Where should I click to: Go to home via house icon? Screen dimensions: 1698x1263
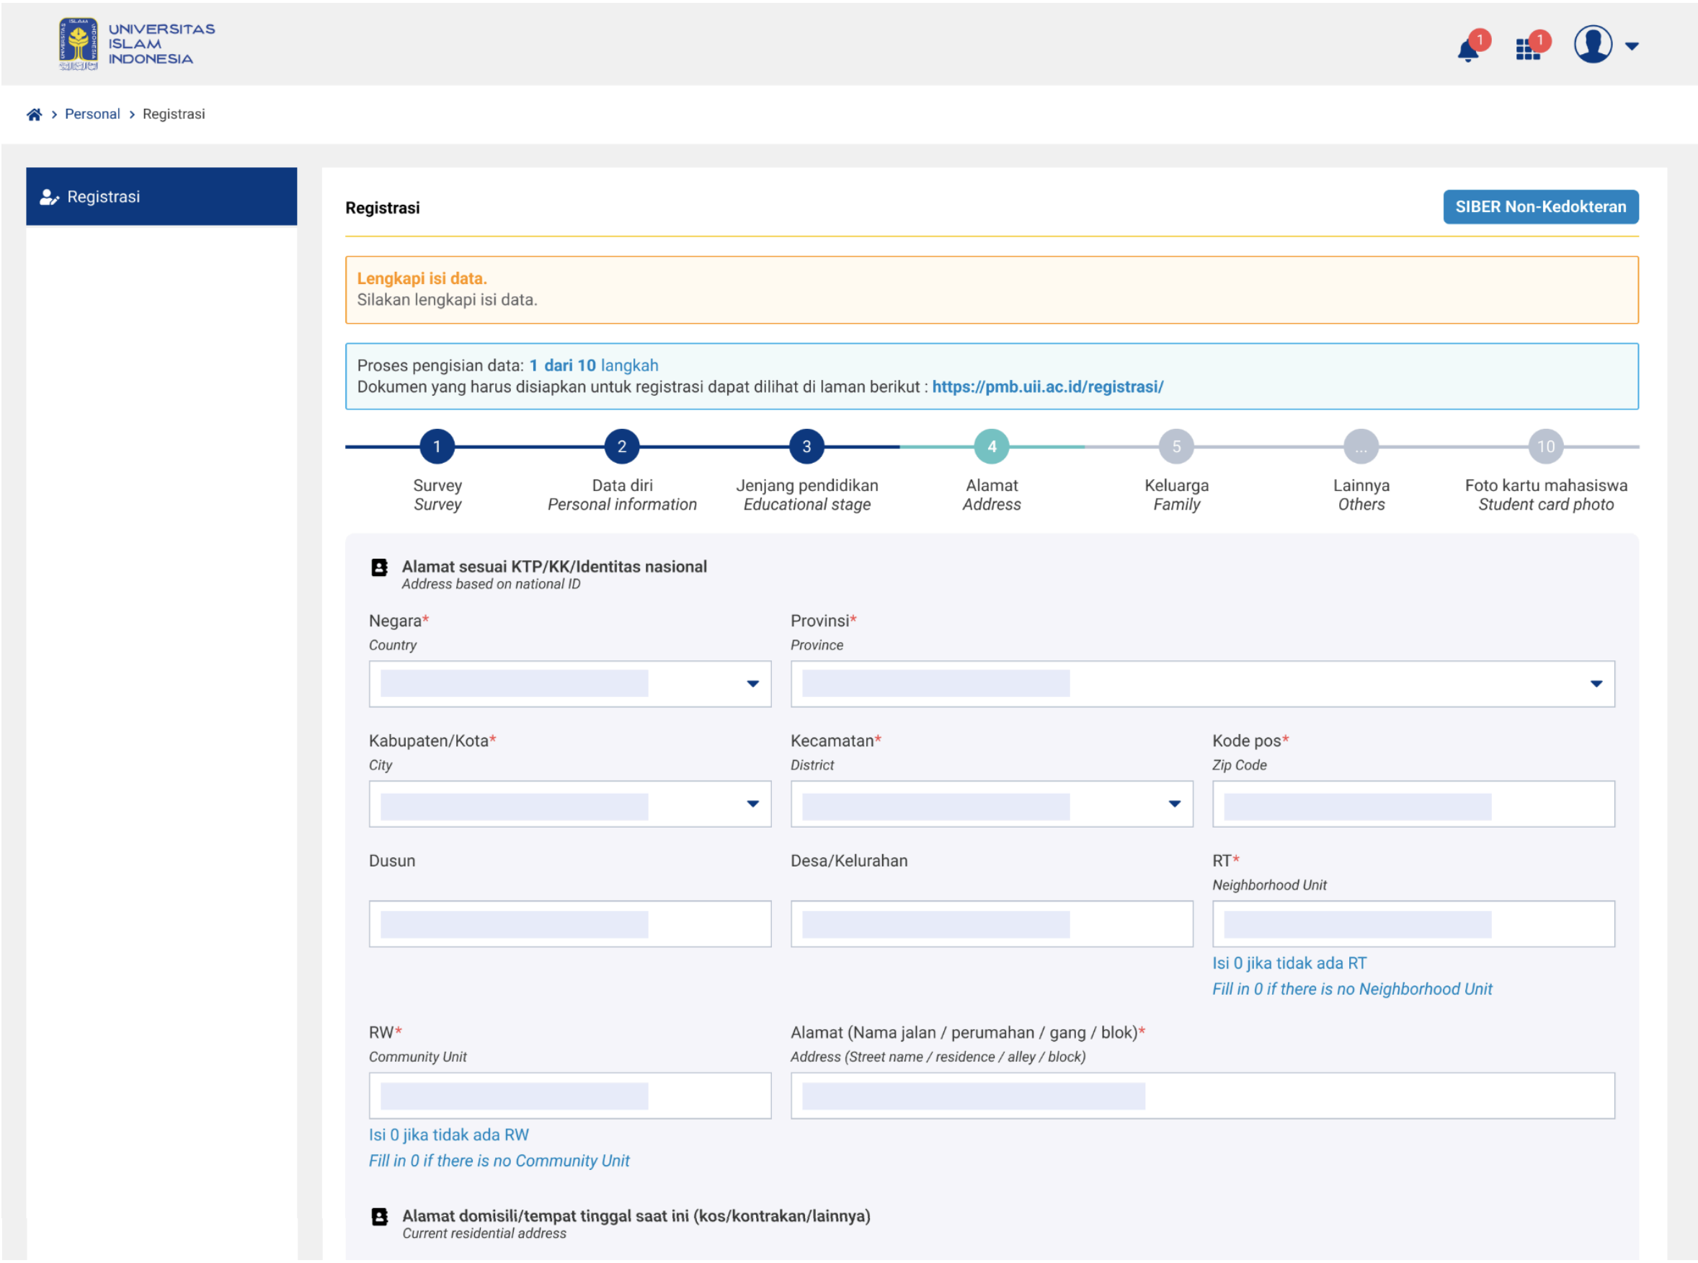coord(34,115)
